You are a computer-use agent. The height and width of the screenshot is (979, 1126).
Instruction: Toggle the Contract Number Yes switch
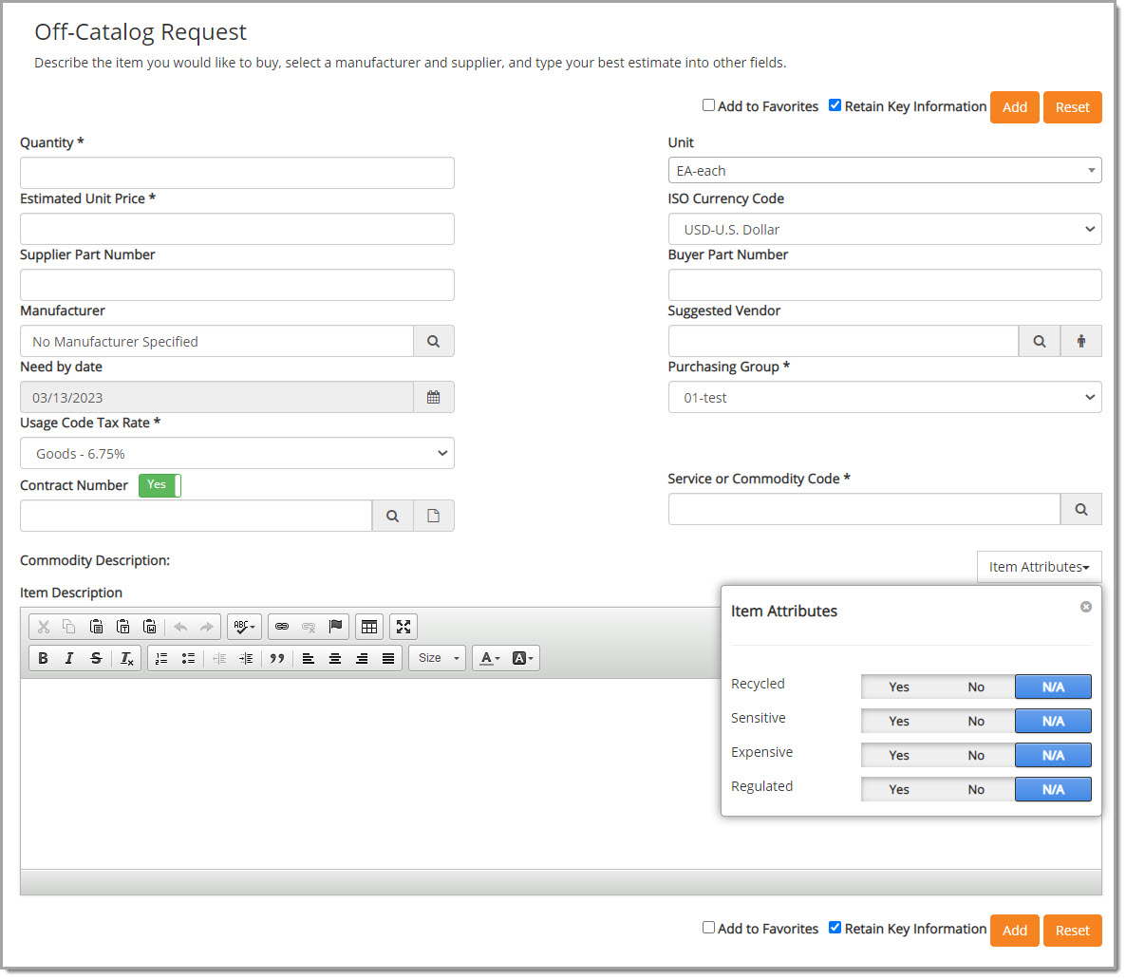click(160, 485)
